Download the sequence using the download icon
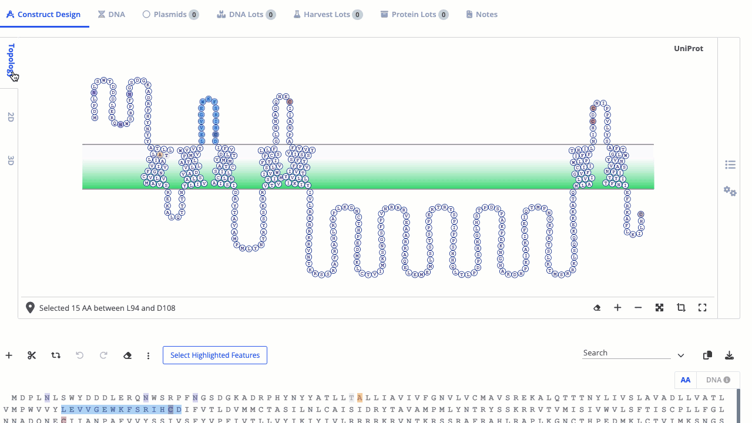Screen dimensions: 752x423 point(729,355)
